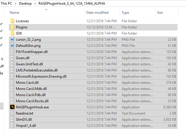Select the LMS.PortableExecutable.dll file icon
The width and height of the screenshot is (186, 138).
coord(12,70)
